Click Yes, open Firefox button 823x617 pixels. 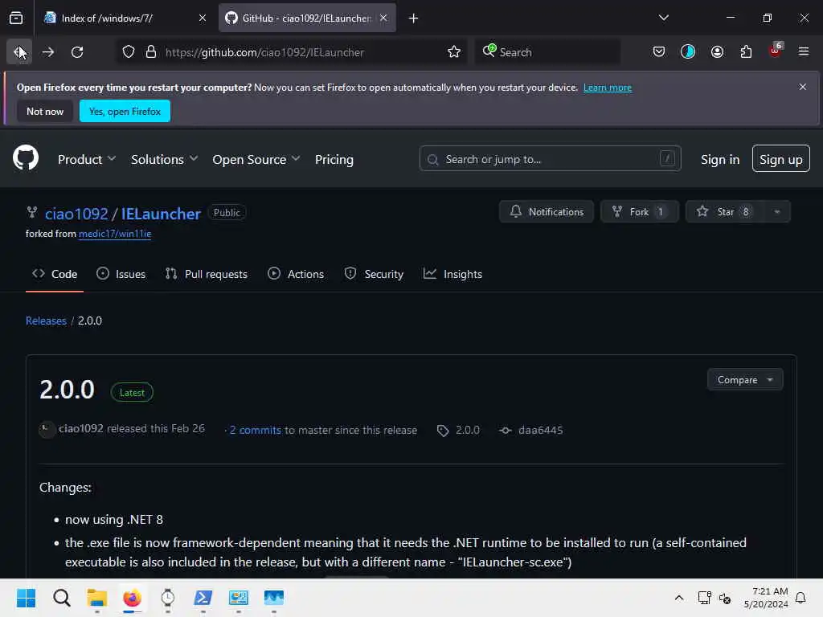[x=125, y=111]
